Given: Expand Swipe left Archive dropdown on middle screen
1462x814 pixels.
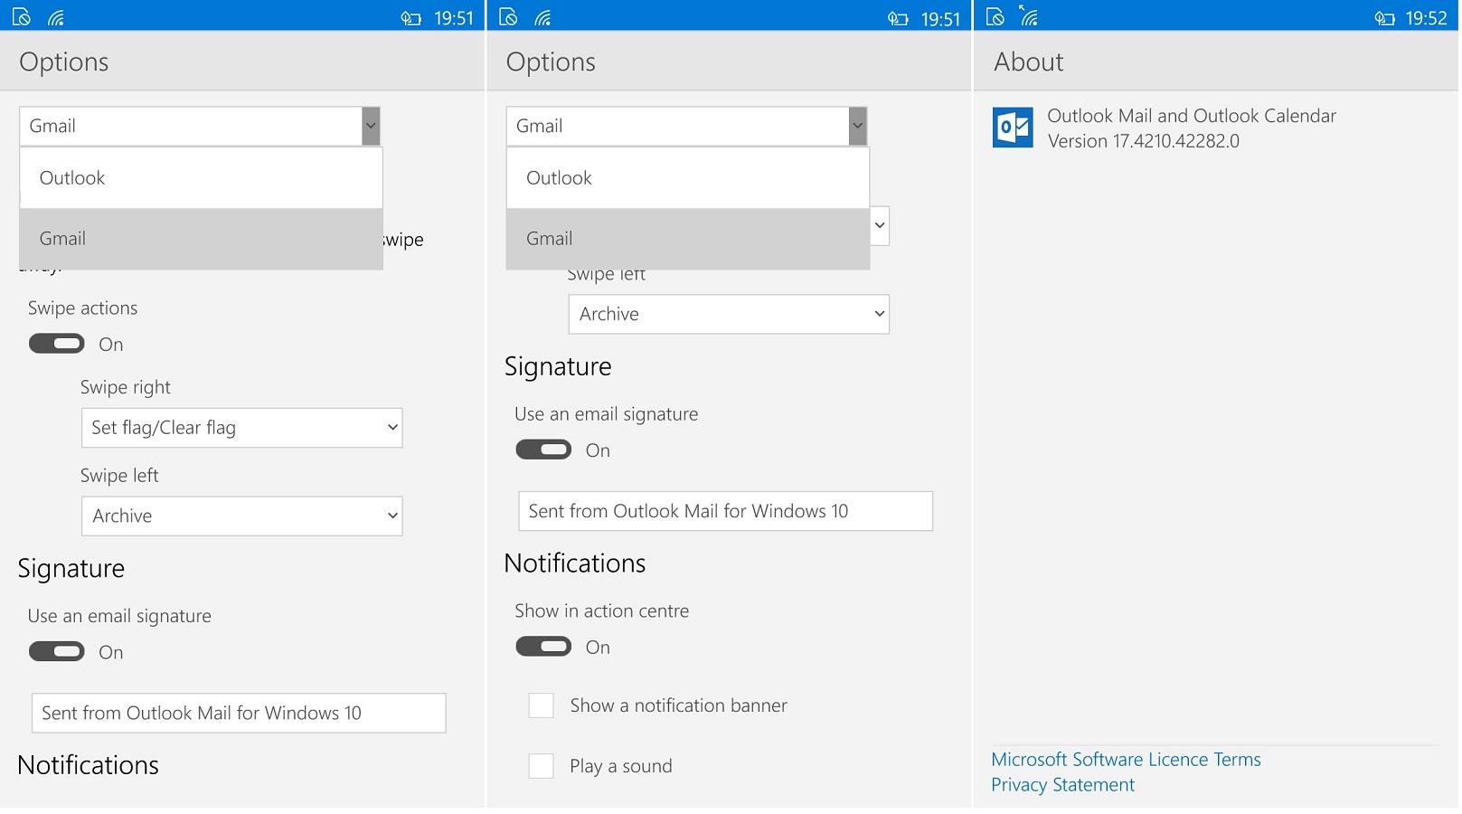Looking at the screenshot, I should [729, 314].
